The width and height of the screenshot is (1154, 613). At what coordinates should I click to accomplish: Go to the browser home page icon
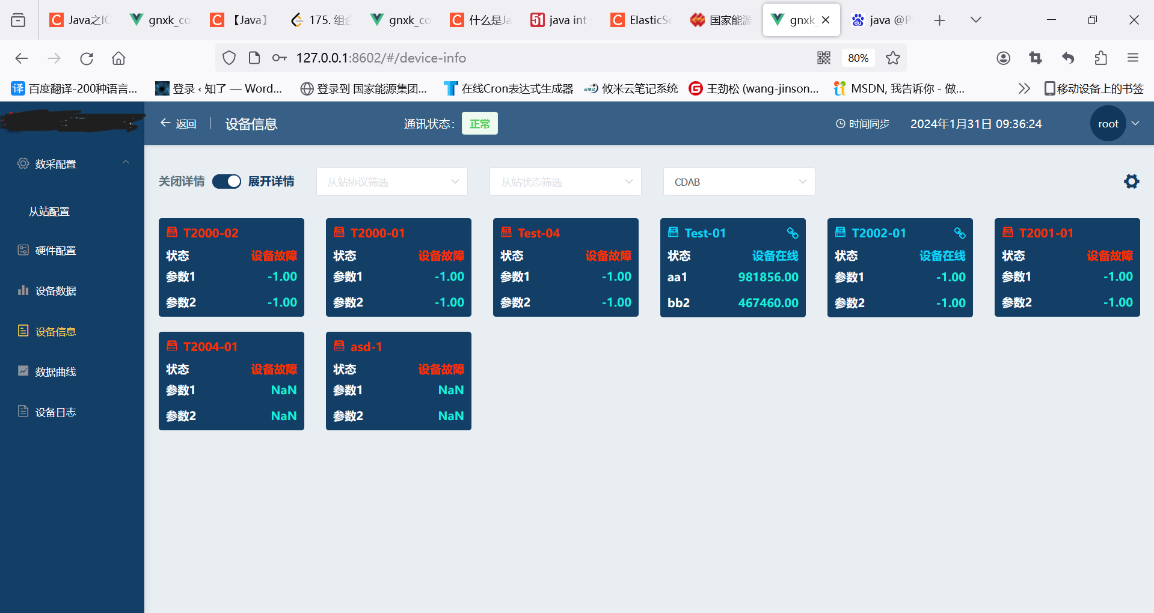[118, 58]
